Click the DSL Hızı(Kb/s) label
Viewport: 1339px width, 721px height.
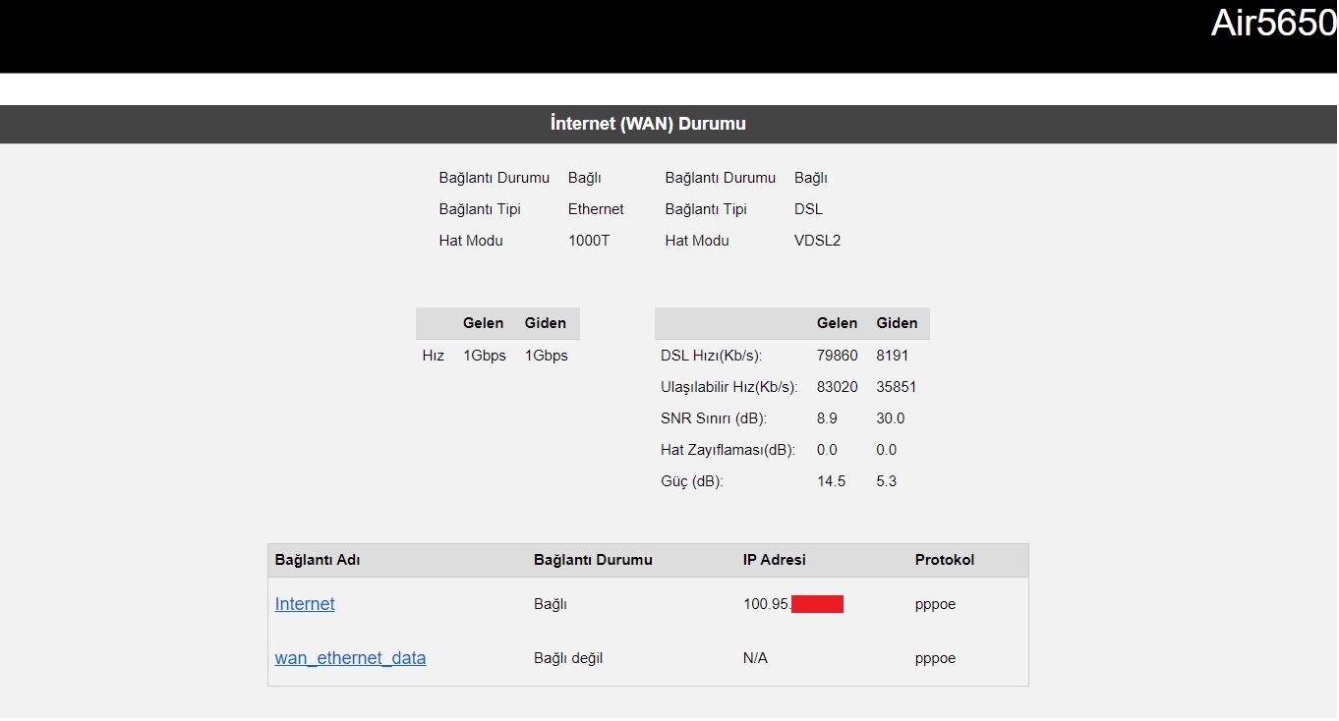coord(711,356)
